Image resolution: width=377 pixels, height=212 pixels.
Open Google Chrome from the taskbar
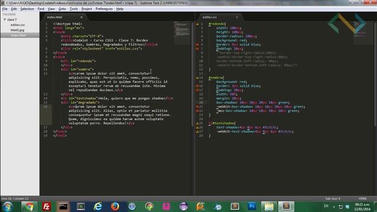(29, 207)
